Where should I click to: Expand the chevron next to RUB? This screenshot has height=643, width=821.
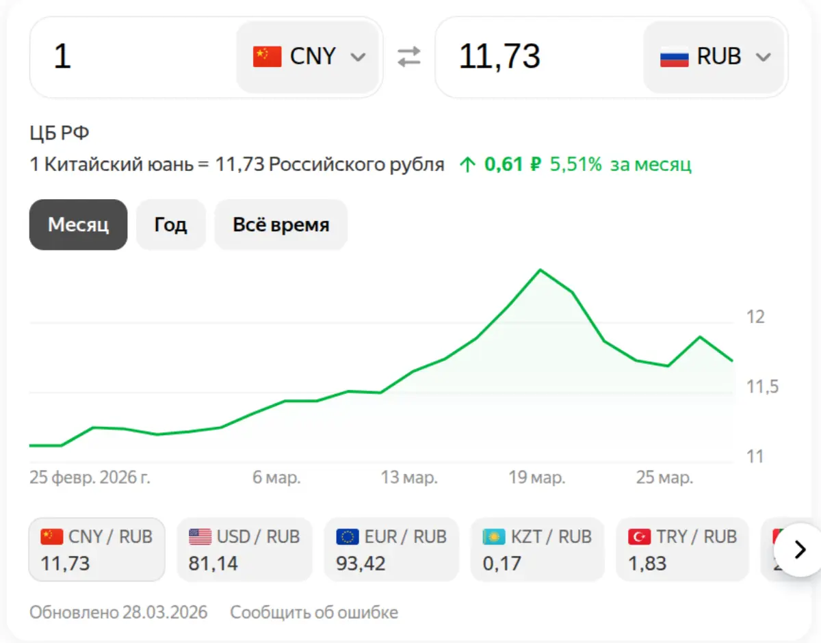[x=763, y=57]
